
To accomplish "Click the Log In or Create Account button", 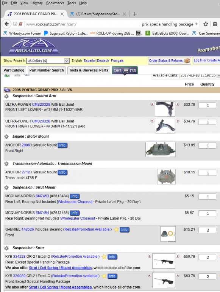I will [206, 60].
